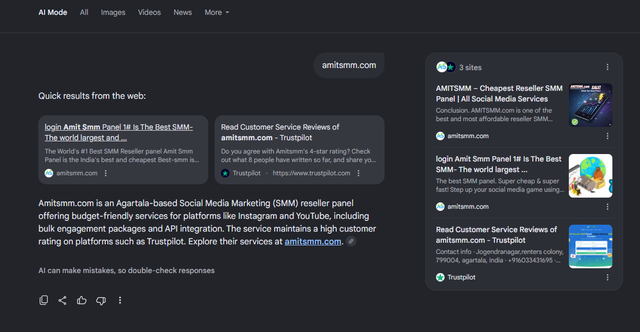Click amitsmm.com favicon under Cheapest Reseller result

point(440,136)
